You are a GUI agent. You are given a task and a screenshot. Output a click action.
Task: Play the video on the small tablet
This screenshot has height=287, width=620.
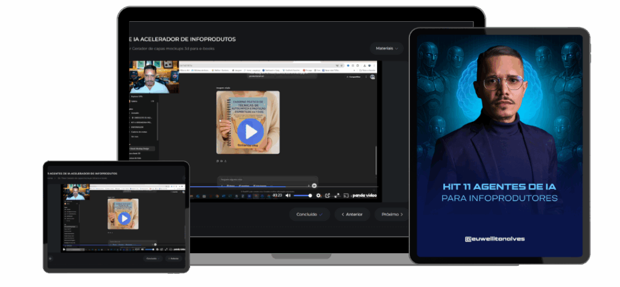coord(124,218)
